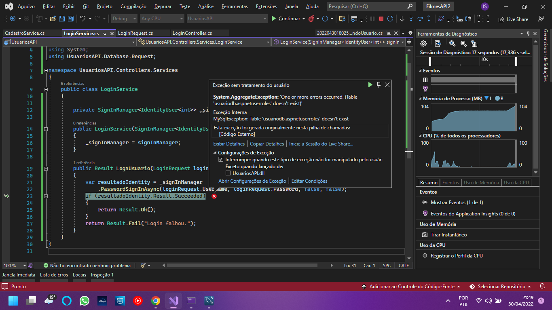Open the Debug configuration dropdown
The height and width of the screenshot is (310, 552).
click(x=124, y=19)
